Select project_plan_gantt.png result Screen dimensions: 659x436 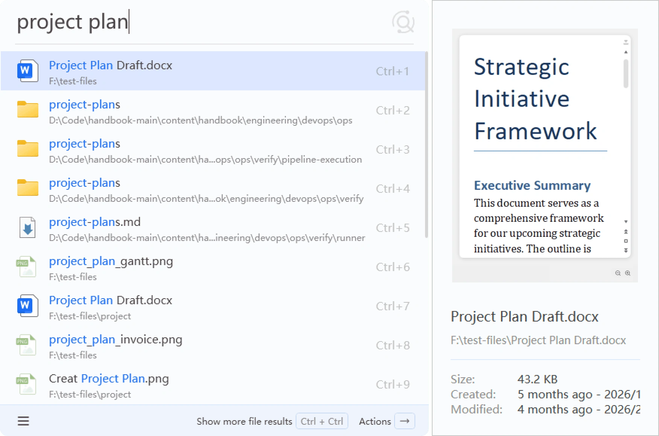click(213, 267)
